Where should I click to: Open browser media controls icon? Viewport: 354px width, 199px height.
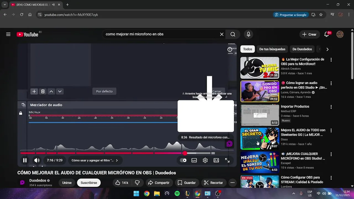click(332, 15)
